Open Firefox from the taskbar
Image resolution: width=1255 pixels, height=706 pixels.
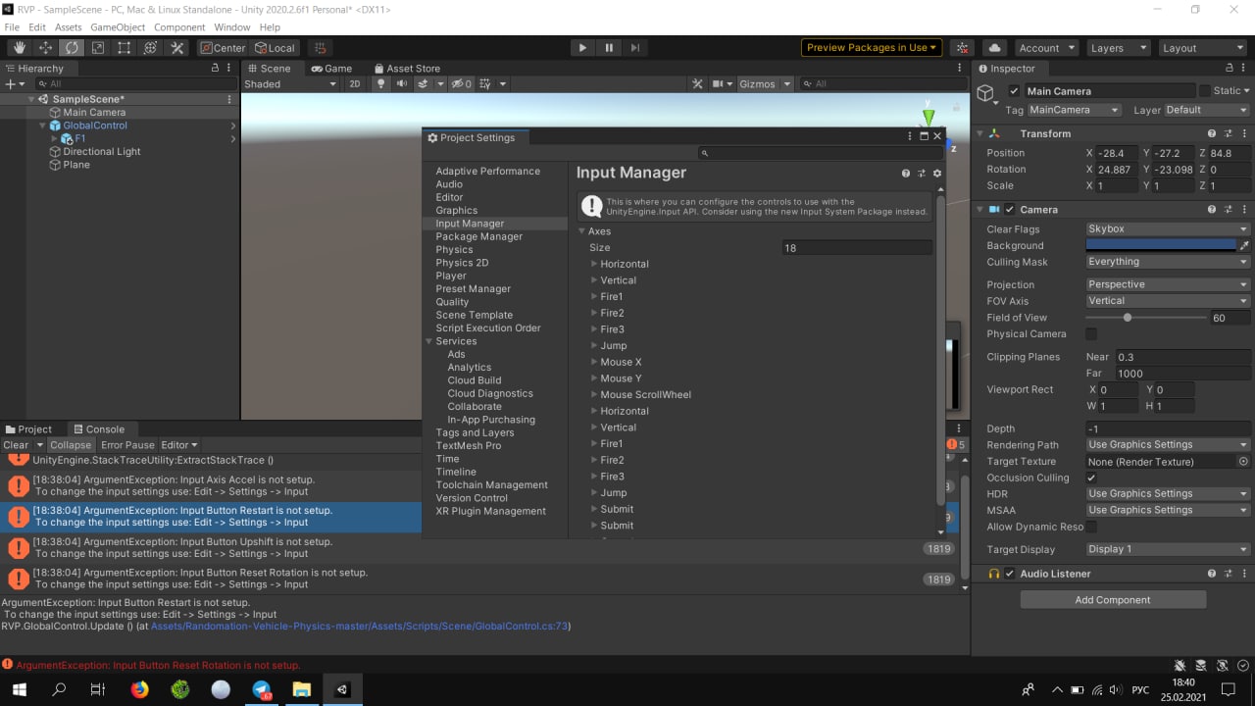139,689
